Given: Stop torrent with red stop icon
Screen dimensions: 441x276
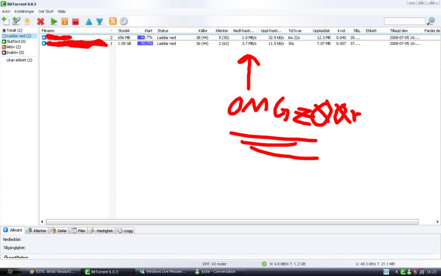Looking at the screenshot, I should pos(75,22).
